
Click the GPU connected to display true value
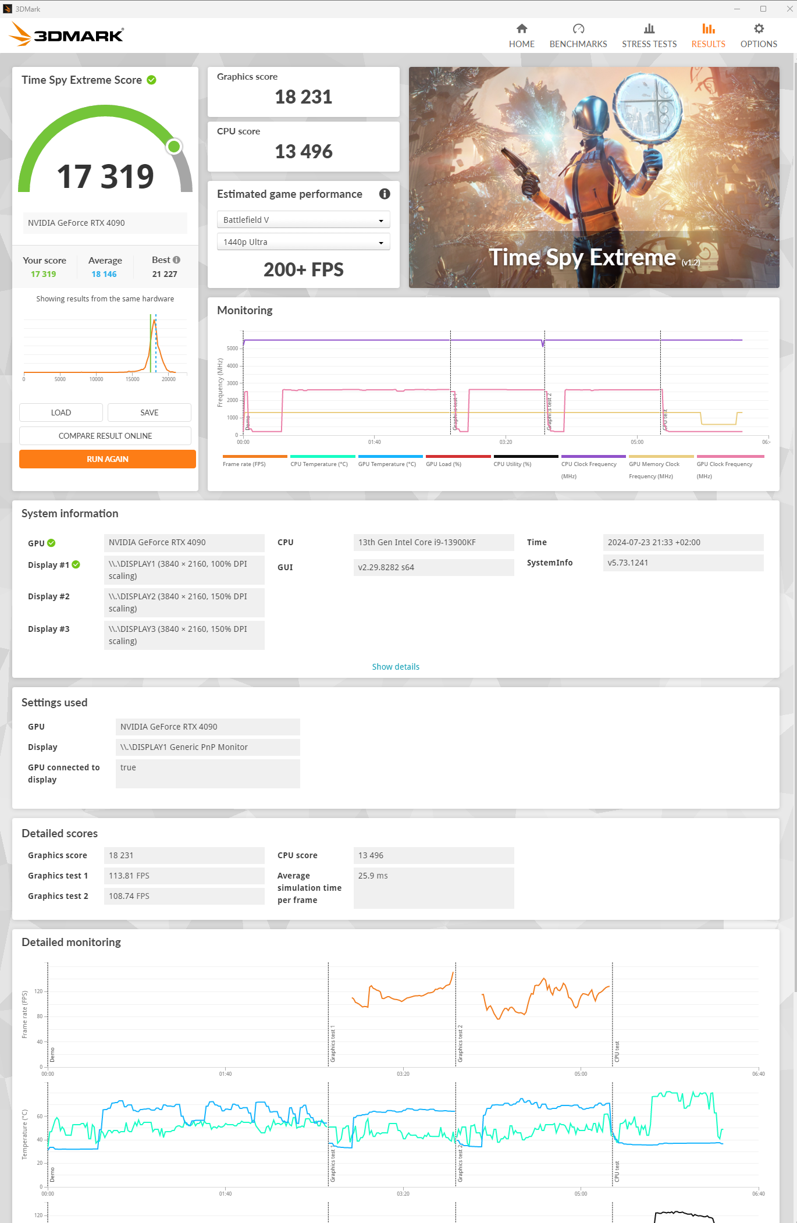(x=208, y=774)
